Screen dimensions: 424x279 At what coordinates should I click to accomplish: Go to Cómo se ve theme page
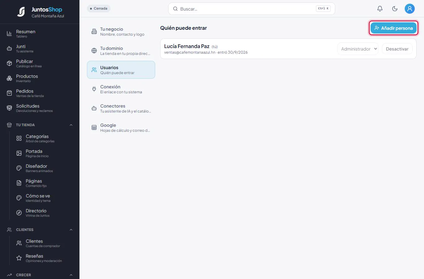[x=38, y=198]
